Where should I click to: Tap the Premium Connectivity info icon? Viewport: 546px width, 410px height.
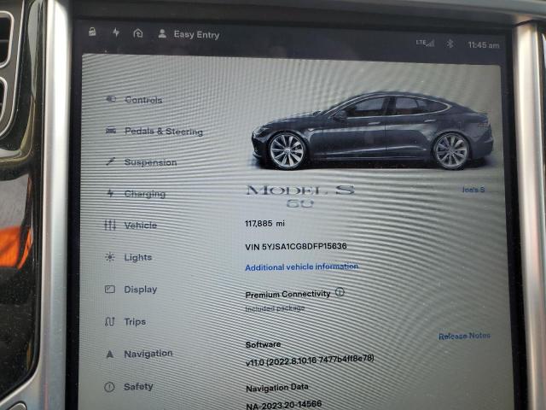(340, 292)
